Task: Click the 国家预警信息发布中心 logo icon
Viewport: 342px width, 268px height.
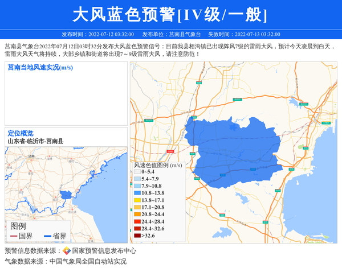Action: tap(67, 250)
